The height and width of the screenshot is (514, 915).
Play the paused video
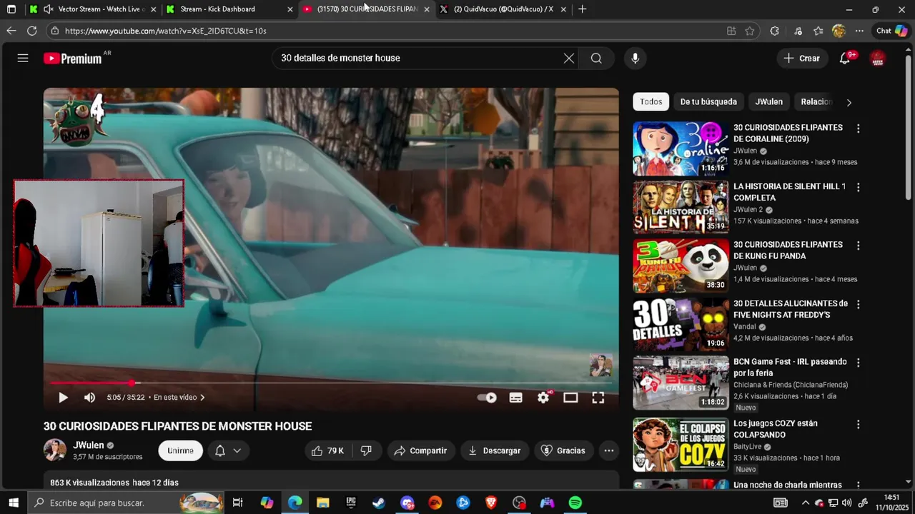pyautogui.click(x=63, y=398)
